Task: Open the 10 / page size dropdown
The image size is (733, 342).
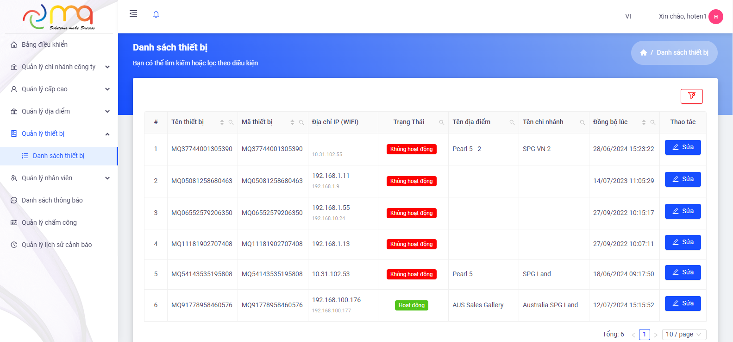Action: pyautogui.click(x=683, y=335)
